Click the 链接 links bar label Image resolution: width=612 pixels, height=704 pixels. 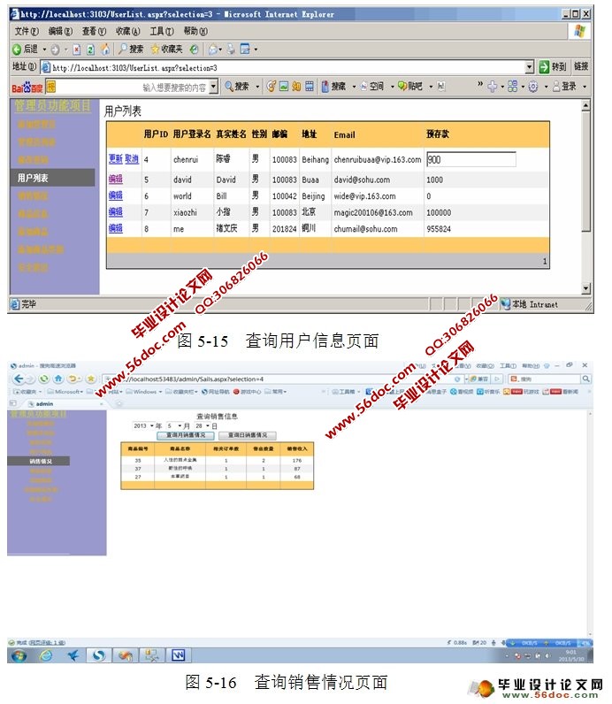(580, 66)
